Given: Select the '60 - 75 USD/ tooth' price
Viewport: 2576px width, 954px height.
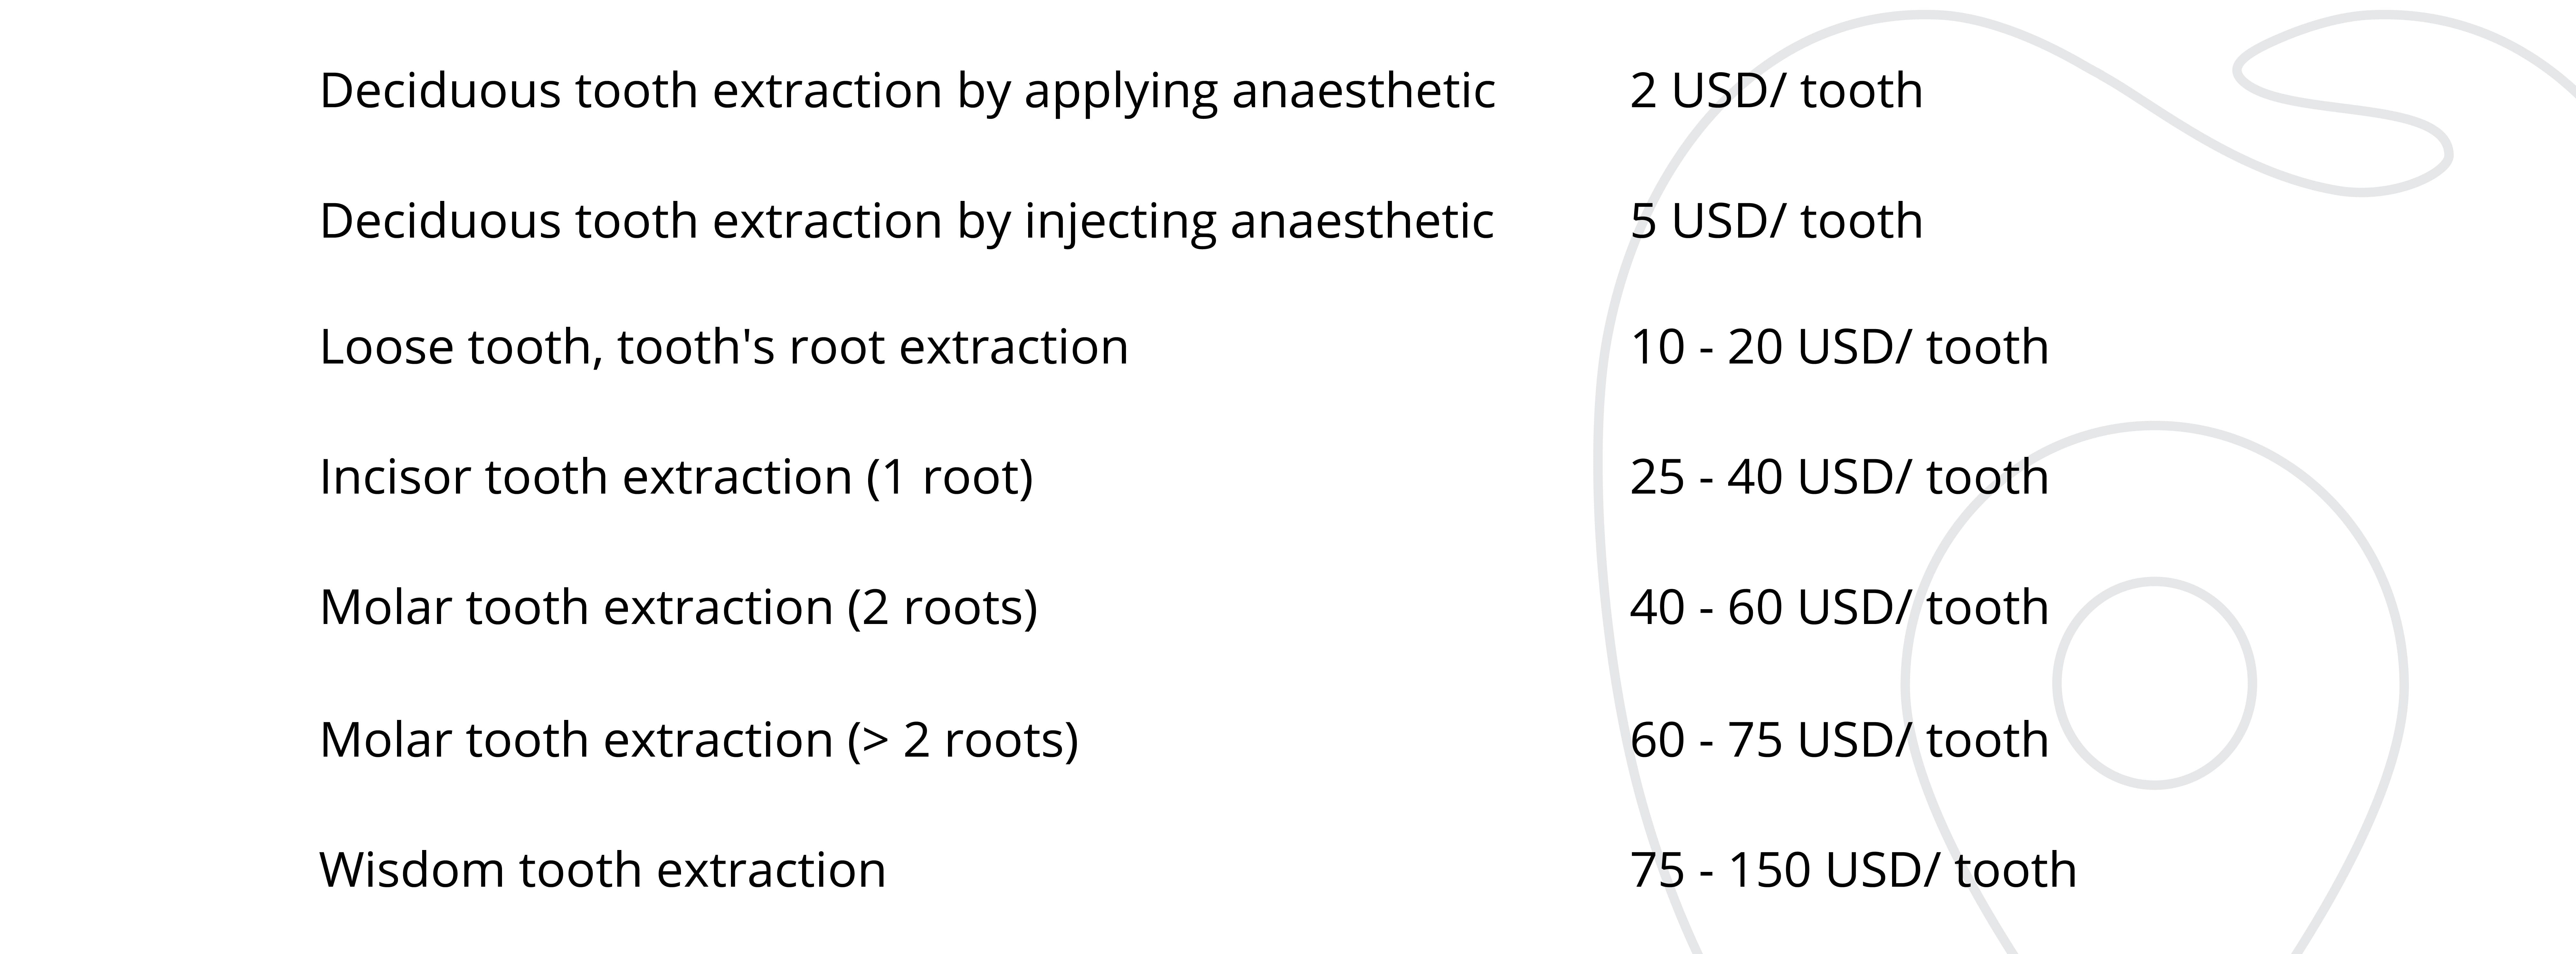Looking at the screenshot, I should coord(1839,740).
